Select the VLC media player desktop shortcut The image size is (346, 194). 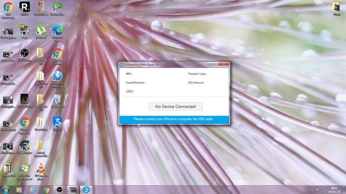pos(41,171)
